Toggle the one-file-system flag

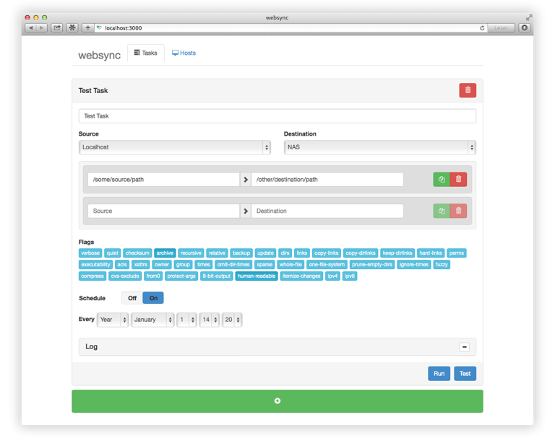[327, 264]
